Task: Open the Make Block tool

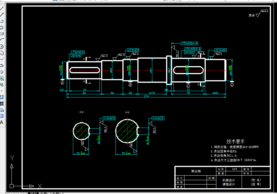Action: point(2,85)
